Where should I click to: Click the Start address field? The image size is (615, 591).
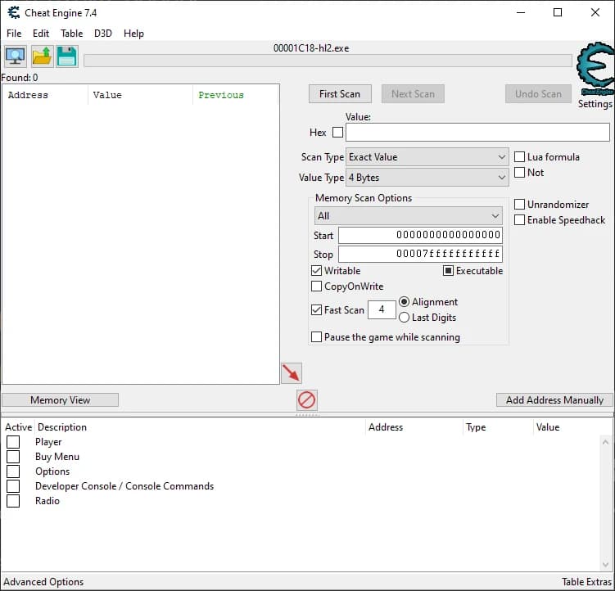[x=420, y=235]
